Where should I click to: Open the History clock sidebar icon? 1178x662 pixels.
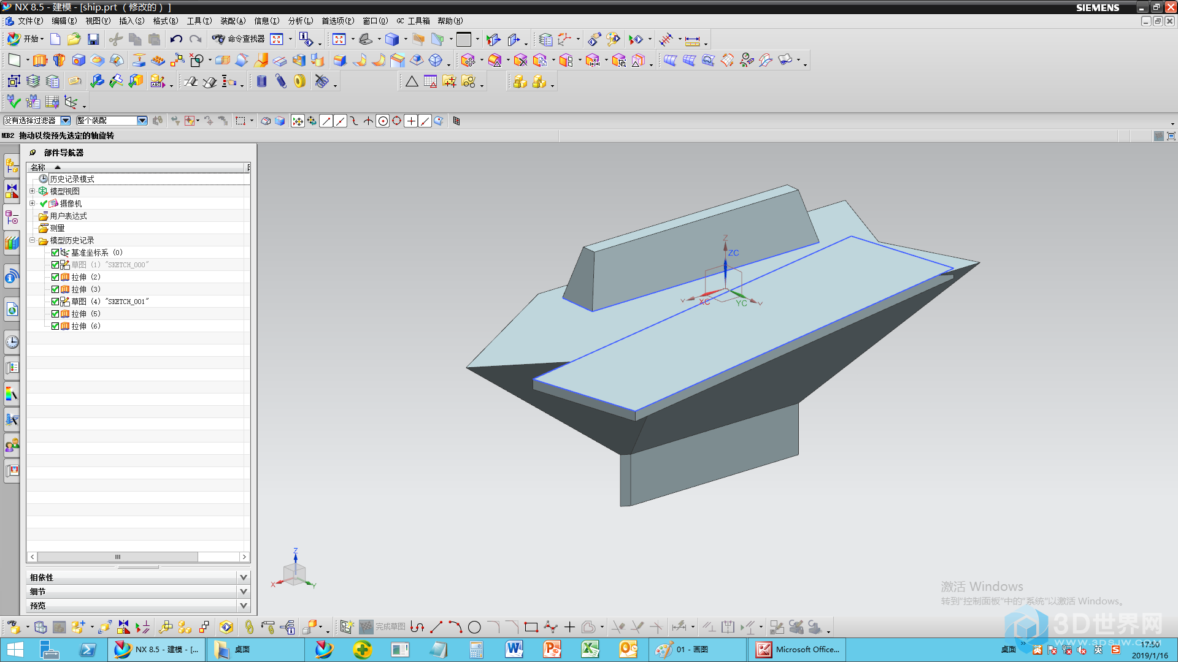click(12, 342)
